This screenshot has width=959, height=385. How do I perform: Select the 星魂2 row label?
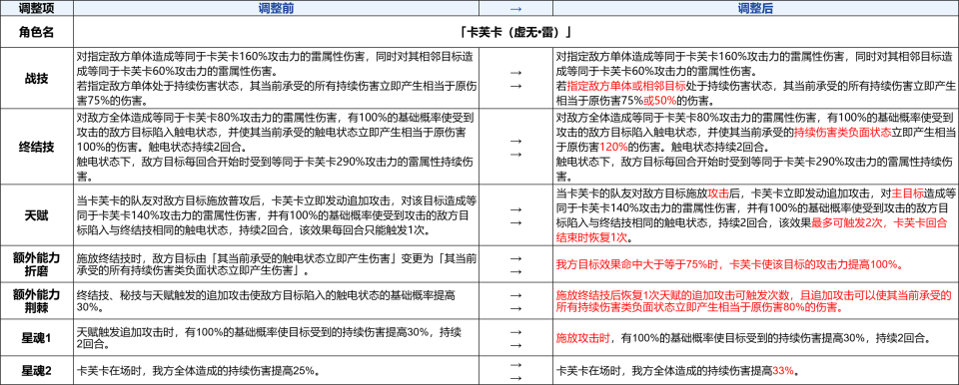pyautogui.click(x=37, y=370)
